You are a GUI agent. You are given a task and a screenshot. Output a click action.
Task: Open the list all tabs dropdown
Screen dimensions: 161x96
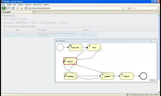click(159, 12)
